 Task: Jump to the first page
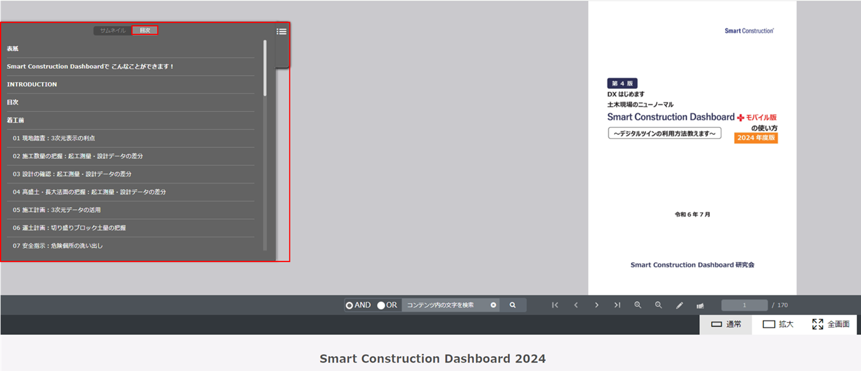(555, 305)
